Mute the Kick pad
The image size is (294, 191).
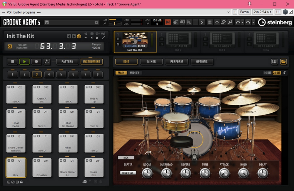point(9,160)
